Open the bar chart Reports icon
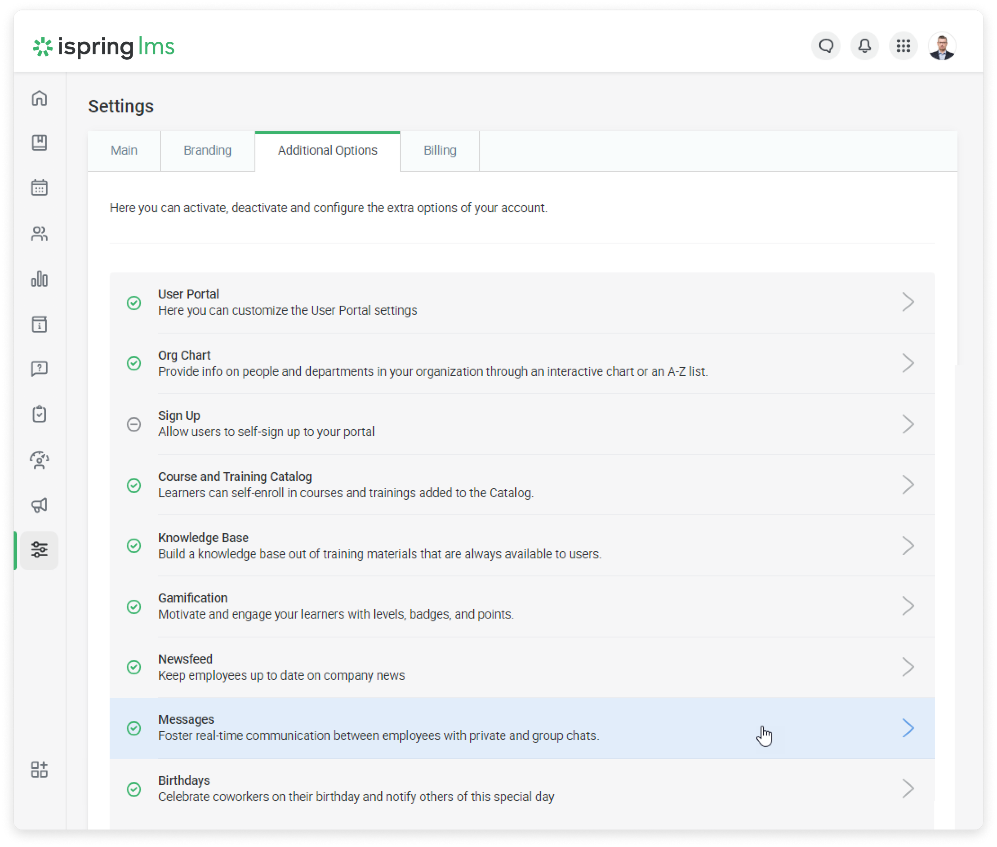The height and width of the screenshot is (847, 997). (x=40, y=278)
